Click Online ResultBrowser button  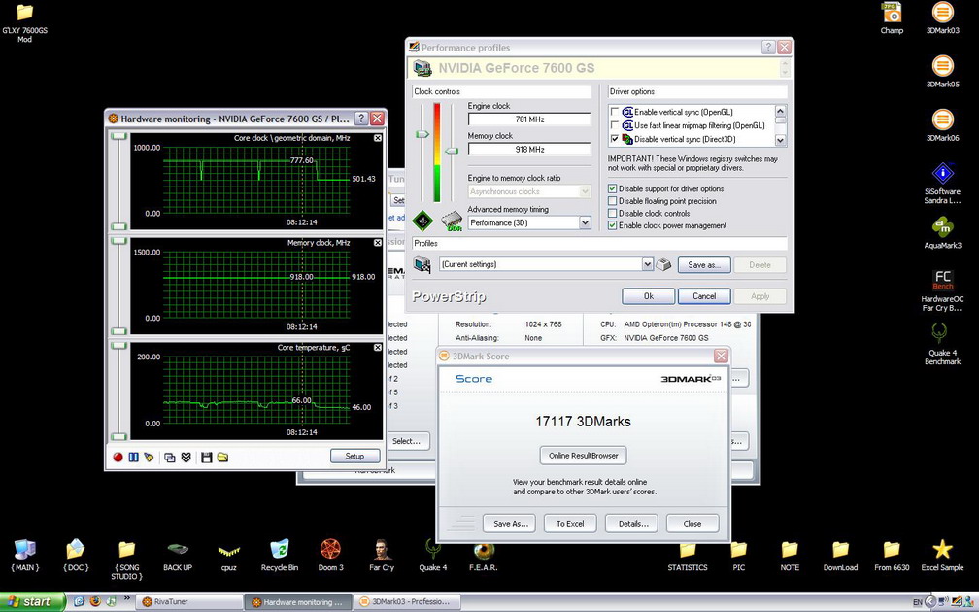pos(583,456)
